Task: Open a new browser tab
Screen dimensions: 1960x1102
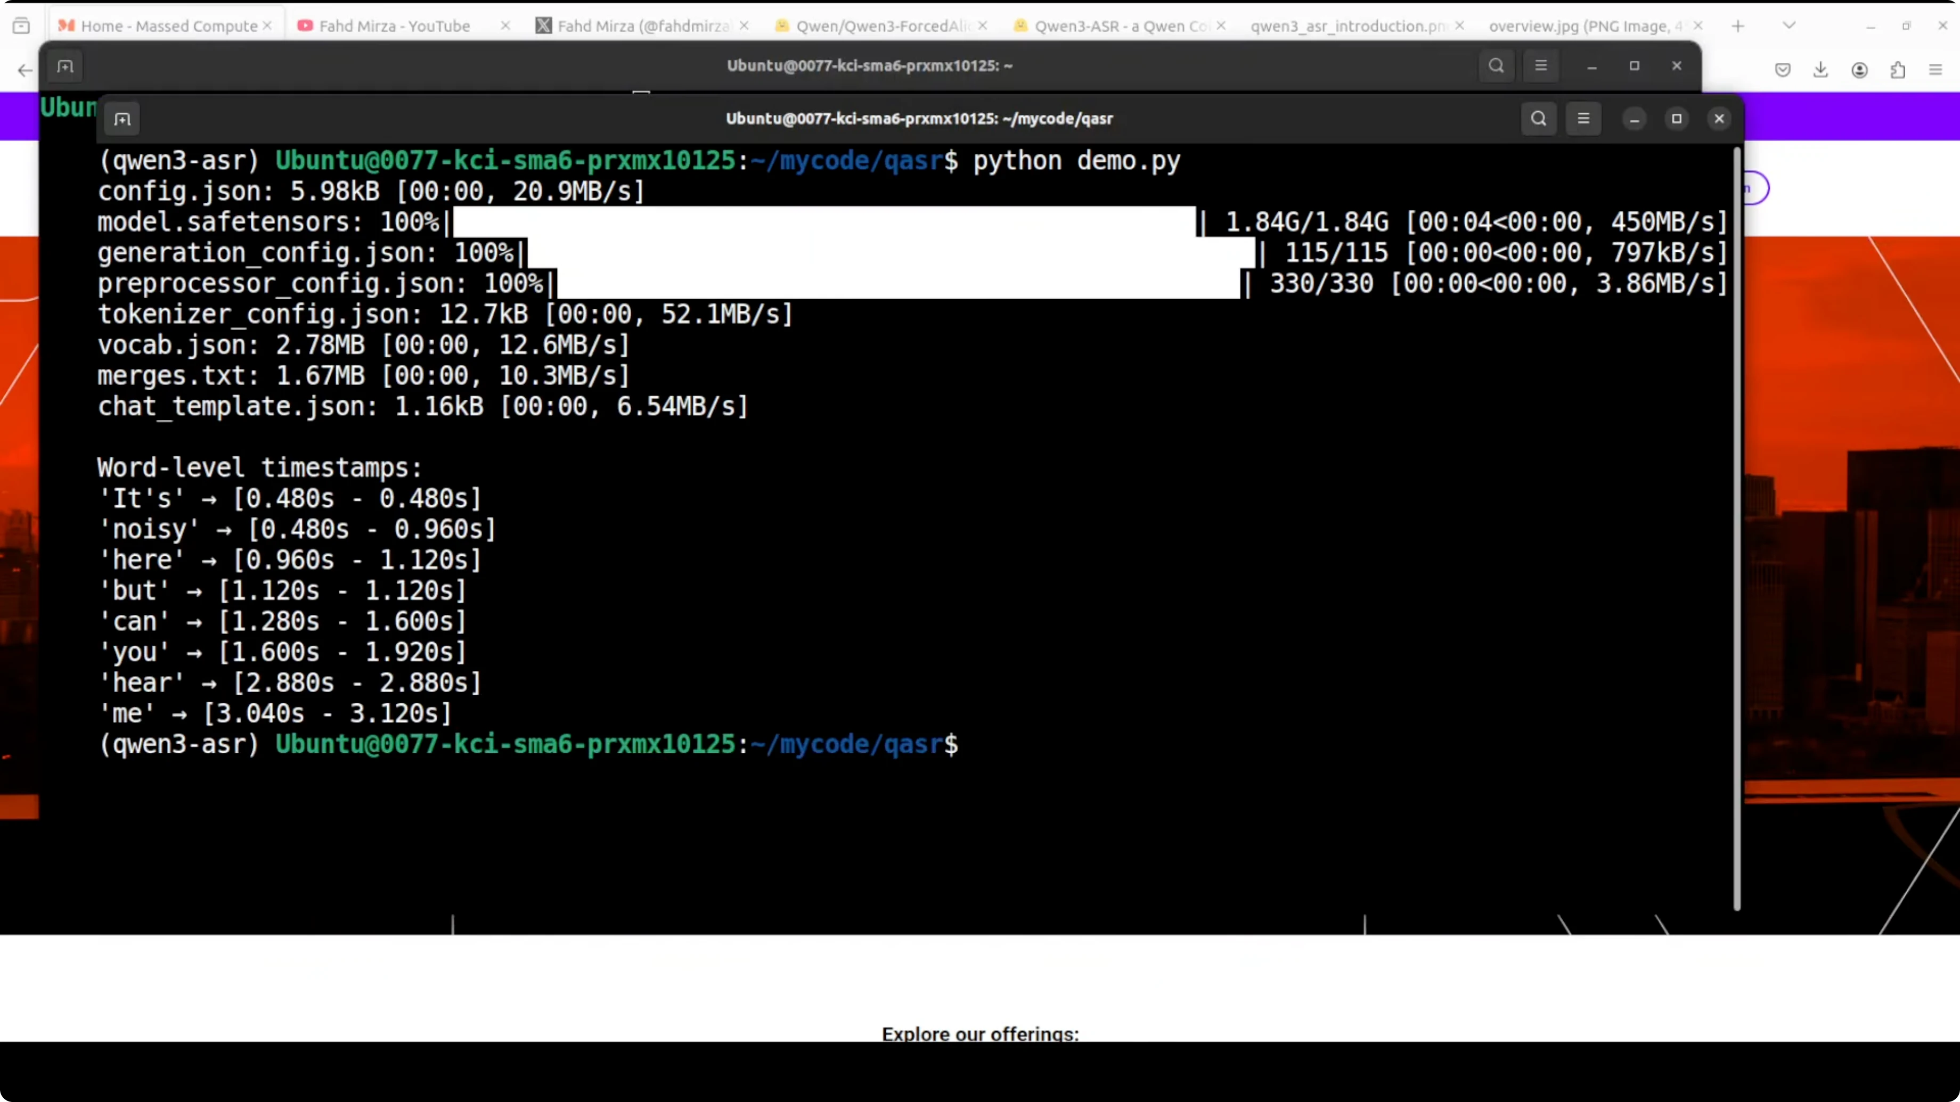Action: tap(1738, 26)
